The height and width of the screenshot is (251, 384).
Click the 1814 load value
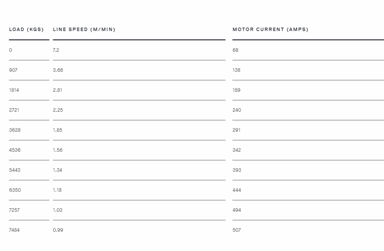pyautogui.click(x=14, y=90)
